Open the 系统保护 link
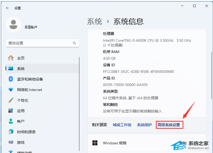 click(144, 125)
